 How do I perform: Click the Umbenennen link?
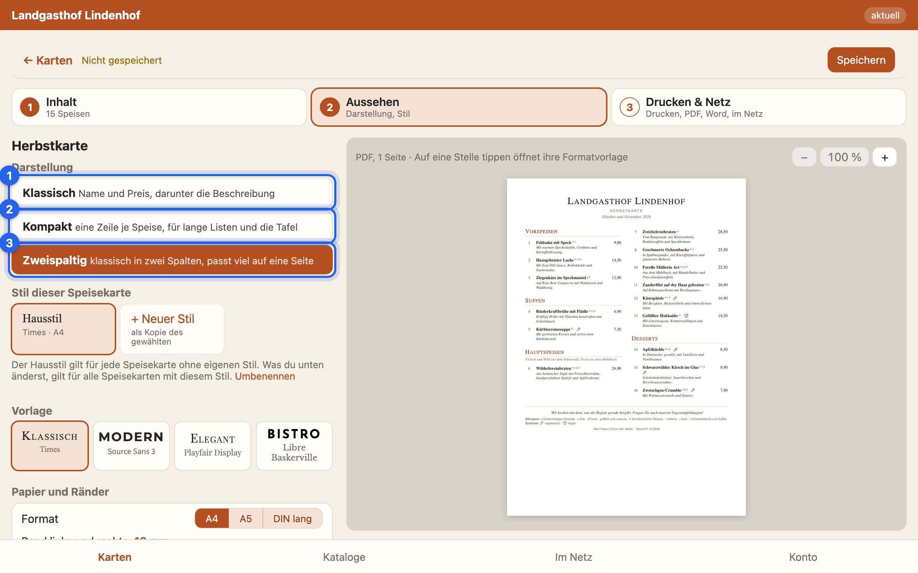pos(265,376)
